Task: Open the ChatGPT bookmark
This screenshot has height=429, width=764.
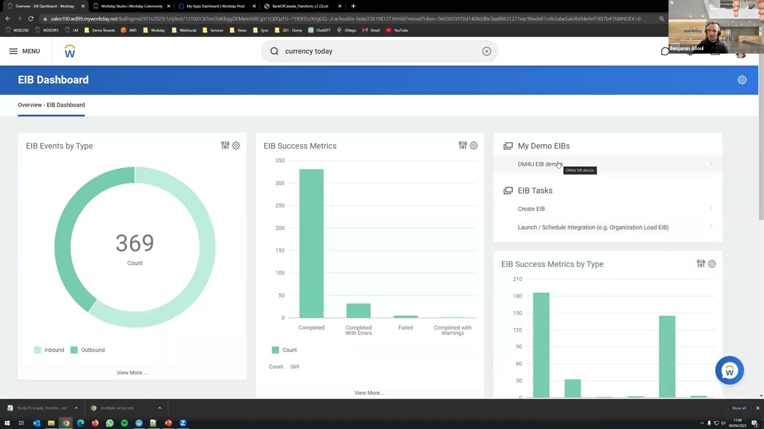Action: coord(319,30)
